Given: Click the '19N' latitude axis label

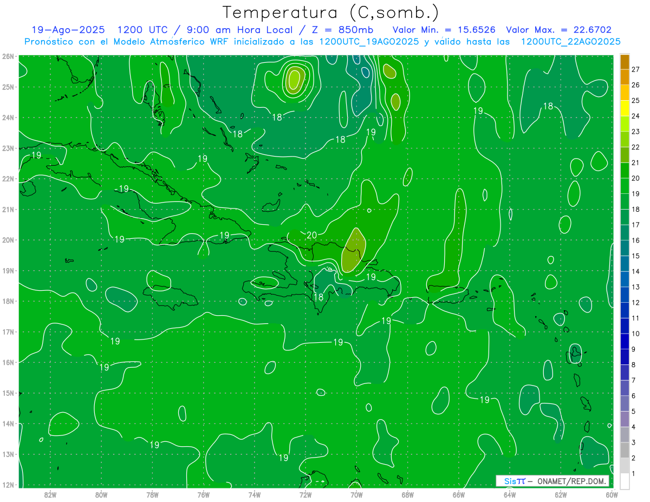Looking at the screenshot, I should tap(8, 270).
